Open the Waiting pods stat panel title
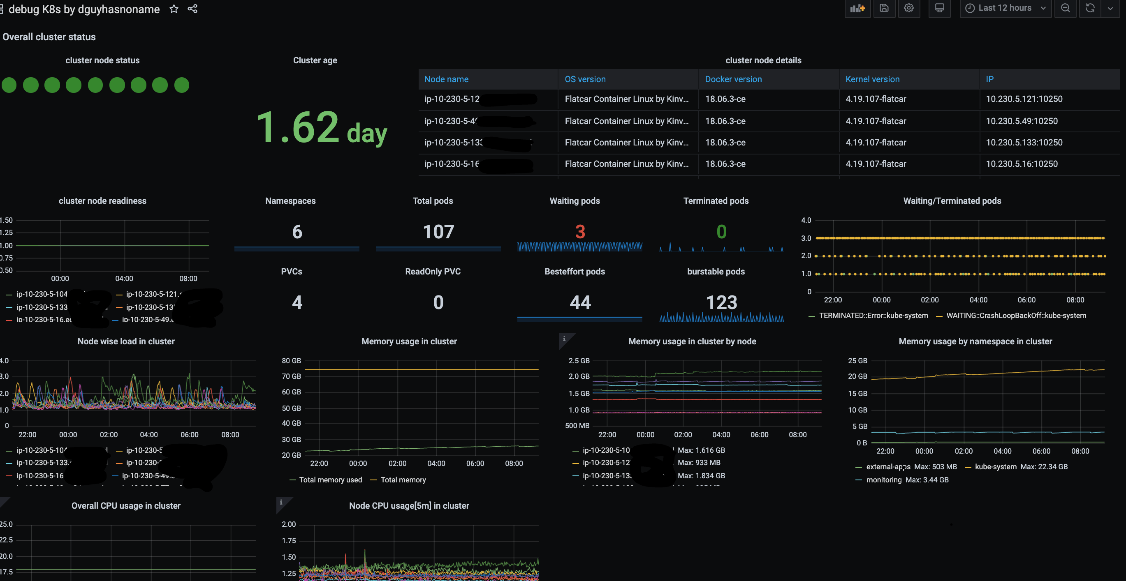Viewport: 1126px width, 581px height. pyautogui.click(x=575, y=201)
